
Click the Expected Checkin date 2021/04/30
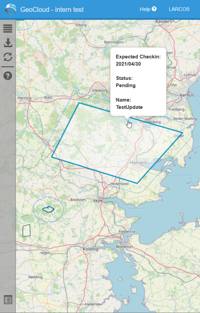tap(129, 64)
